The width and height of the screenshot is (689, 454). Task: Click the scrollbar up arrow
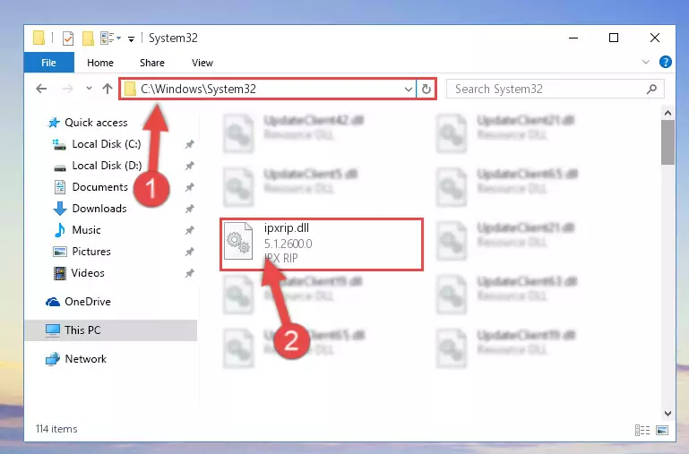667,114
